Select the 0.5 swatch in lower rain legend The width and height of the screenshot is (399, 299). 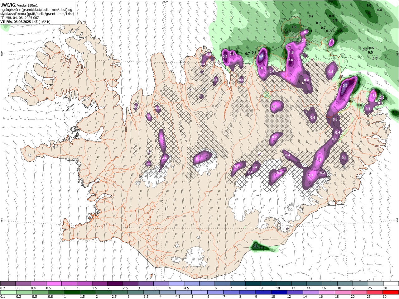(x=40, y=292)
